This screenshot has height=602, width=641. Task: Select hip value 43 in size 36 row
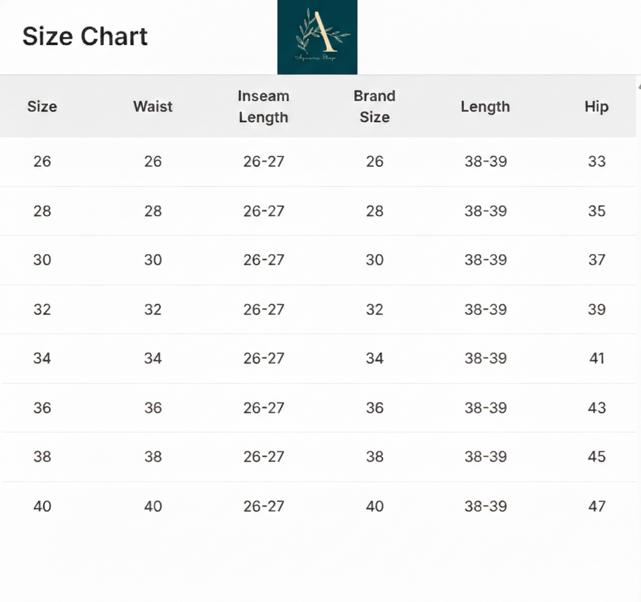pos(597,408)
